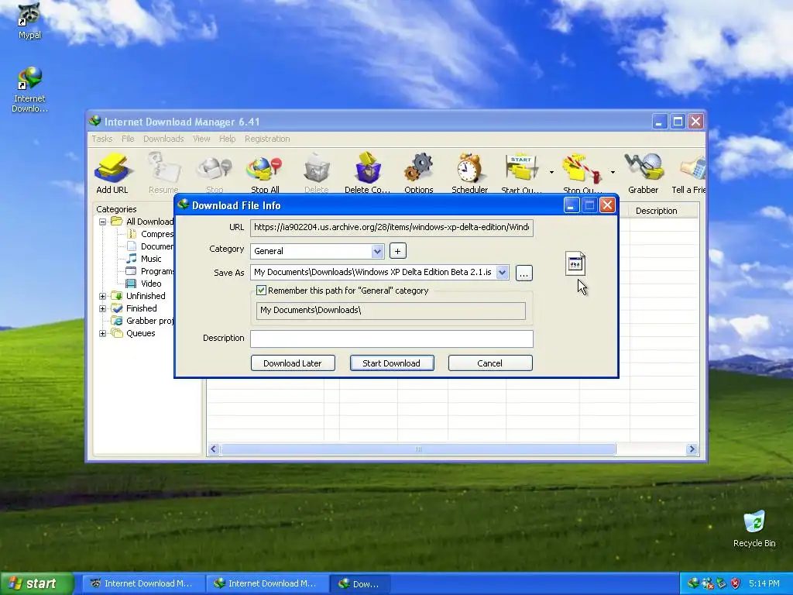Open the Downloads menu

tap(163, 139)
